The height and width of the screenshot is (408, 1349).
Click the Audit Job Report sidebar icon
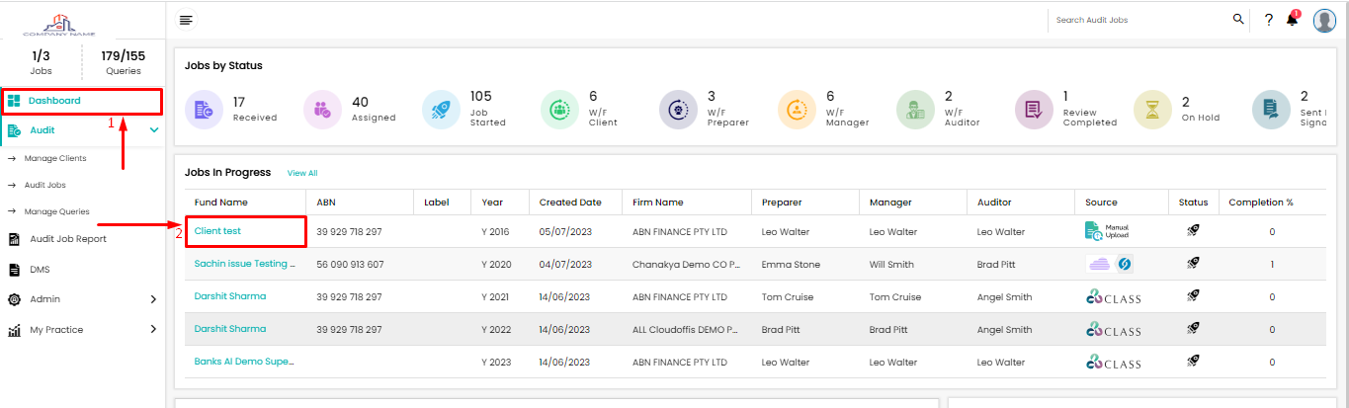point(14,239)
